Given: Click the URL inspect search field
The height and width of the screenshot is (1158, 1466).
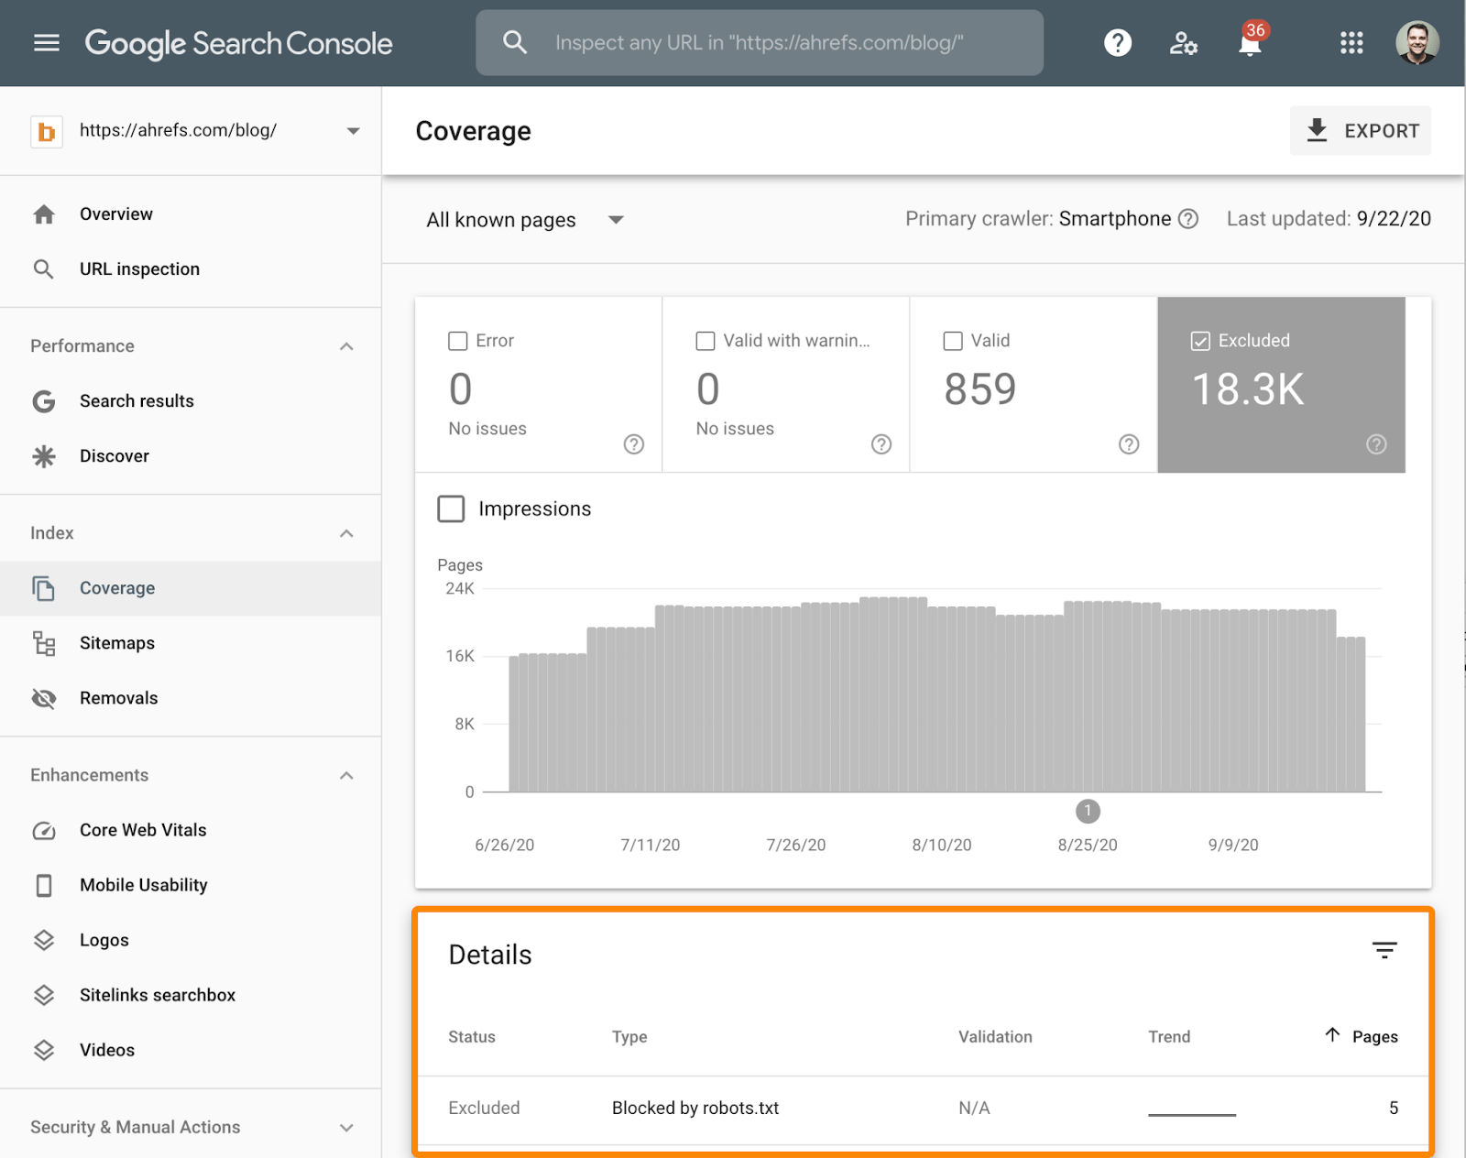Looking at the screenshot, I should 760,43.
